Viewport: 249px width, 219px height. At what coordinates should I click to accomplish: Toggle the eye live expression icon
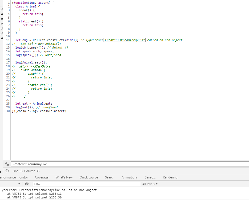27,184
